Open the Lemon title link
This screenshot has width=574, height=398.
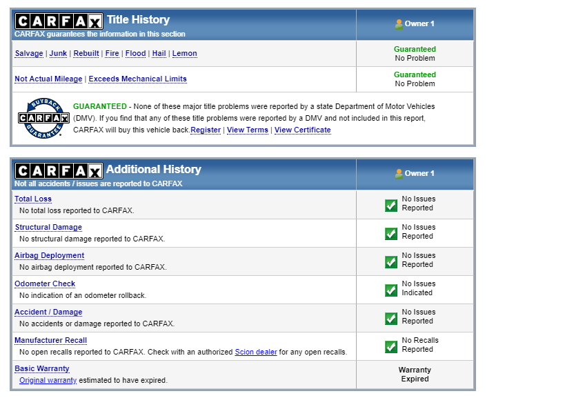click(x=184, y=53)
